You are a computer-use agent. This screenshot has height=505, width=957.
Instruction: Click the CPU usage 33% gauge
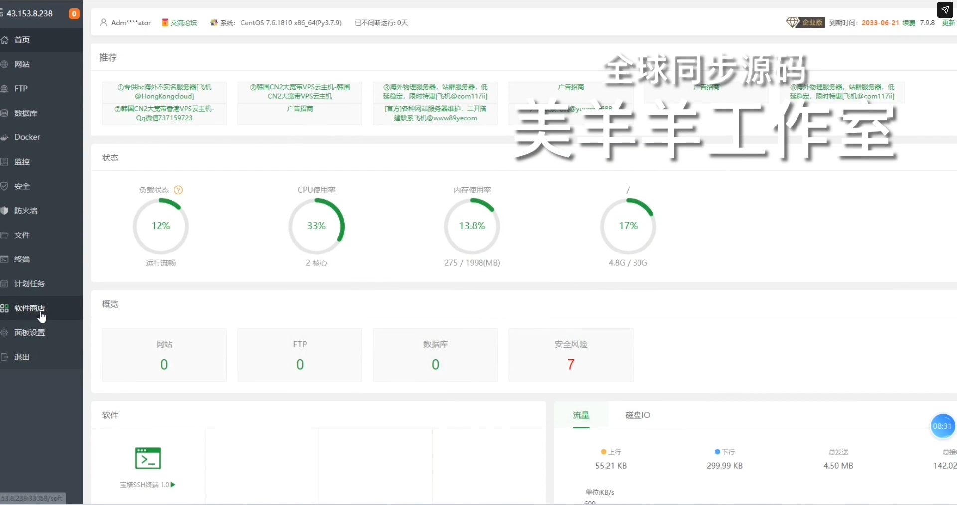point(317,226)
